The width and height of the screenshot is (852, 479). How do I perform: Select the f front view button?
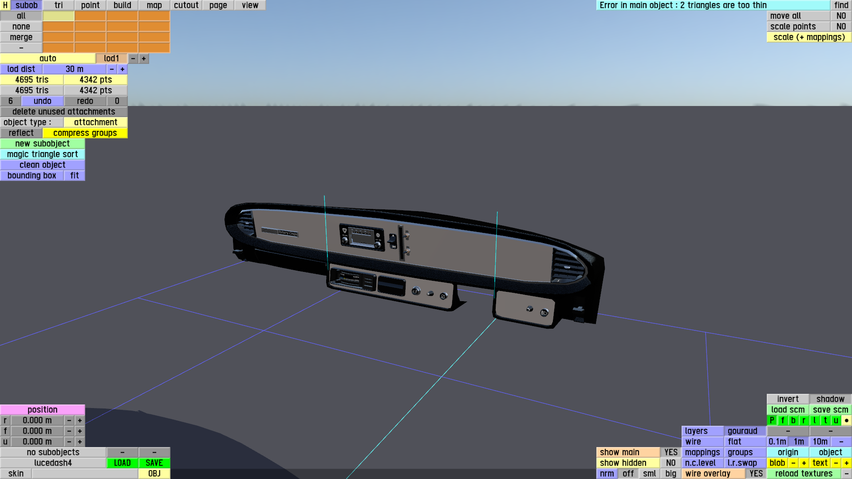pyautogui.click(x=782, y=420)
